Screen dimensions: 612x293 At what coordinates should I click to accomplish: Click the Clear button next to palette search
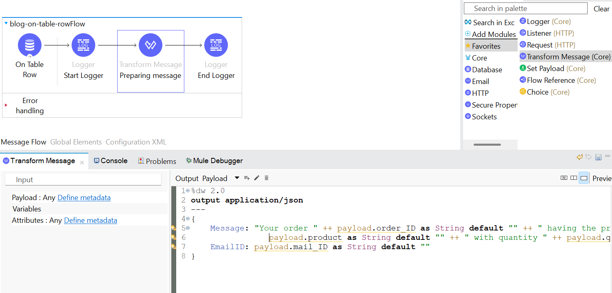point(601,9)
